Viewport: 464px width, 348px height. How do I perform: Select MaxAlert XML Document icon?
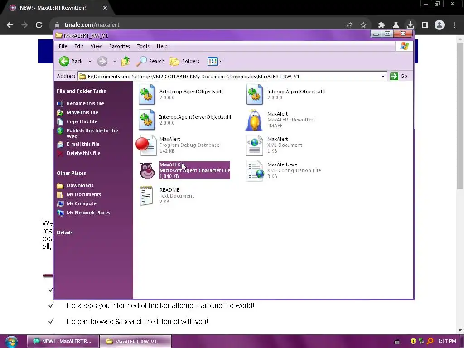pyautogui.click(x=255, y=145)
